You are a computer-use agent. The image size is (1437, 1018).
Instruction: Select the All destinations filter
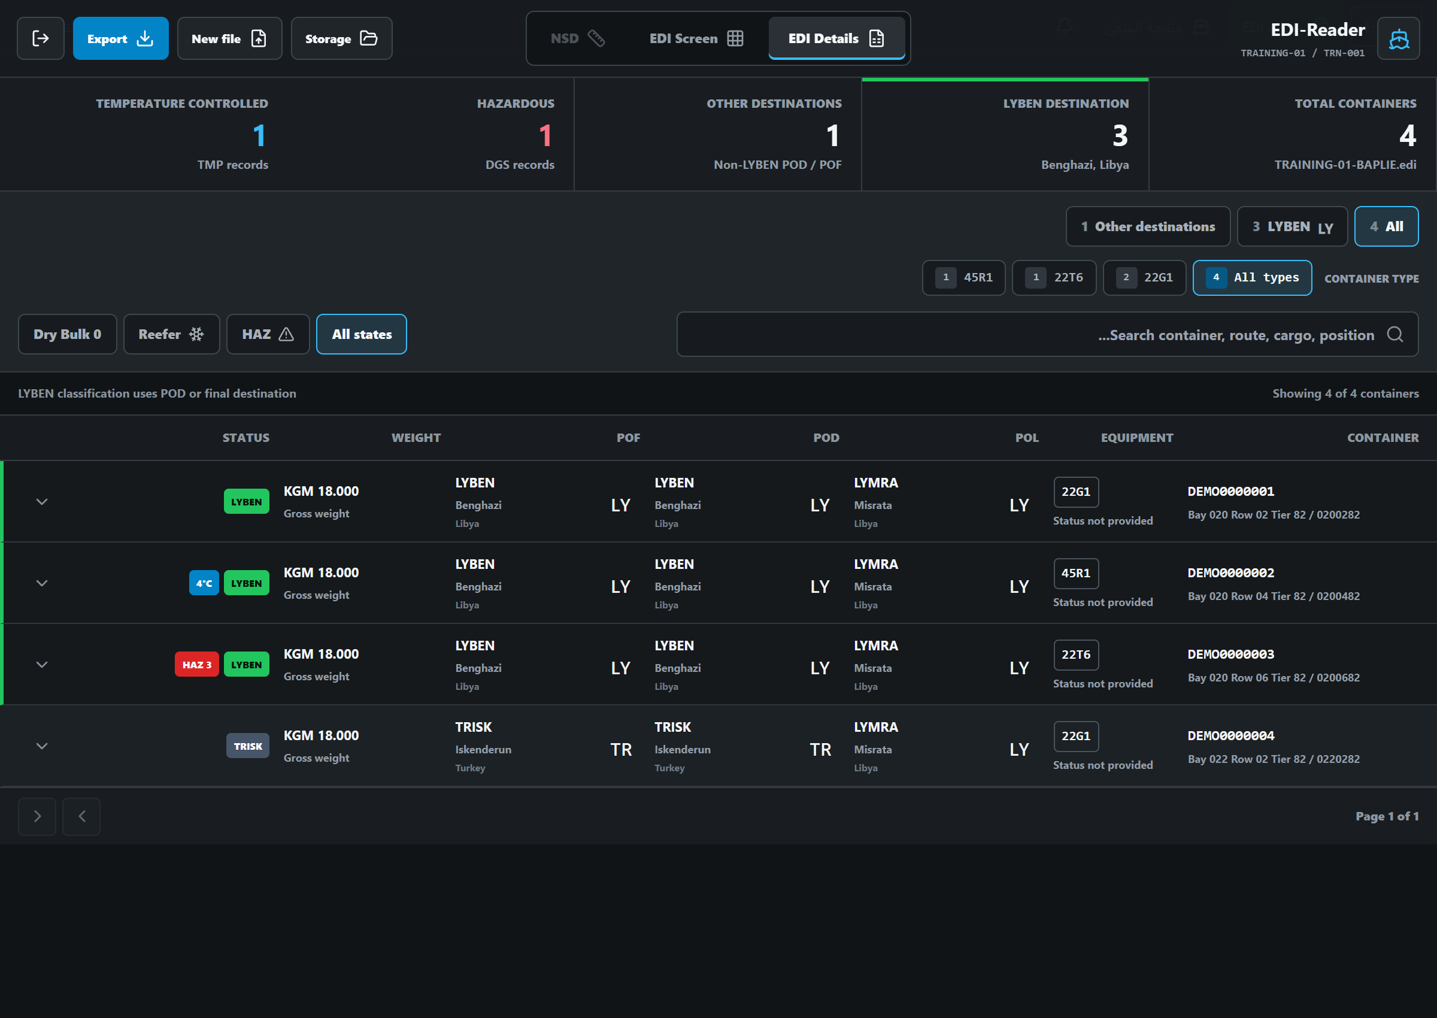(1386, 226)
